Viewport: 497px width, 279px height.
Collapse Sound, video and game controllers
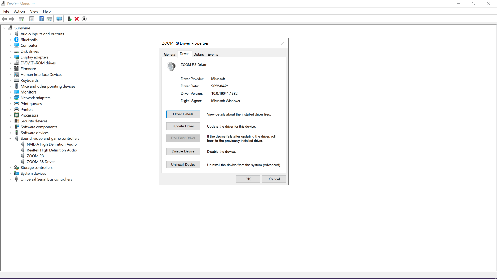[10, 139]
